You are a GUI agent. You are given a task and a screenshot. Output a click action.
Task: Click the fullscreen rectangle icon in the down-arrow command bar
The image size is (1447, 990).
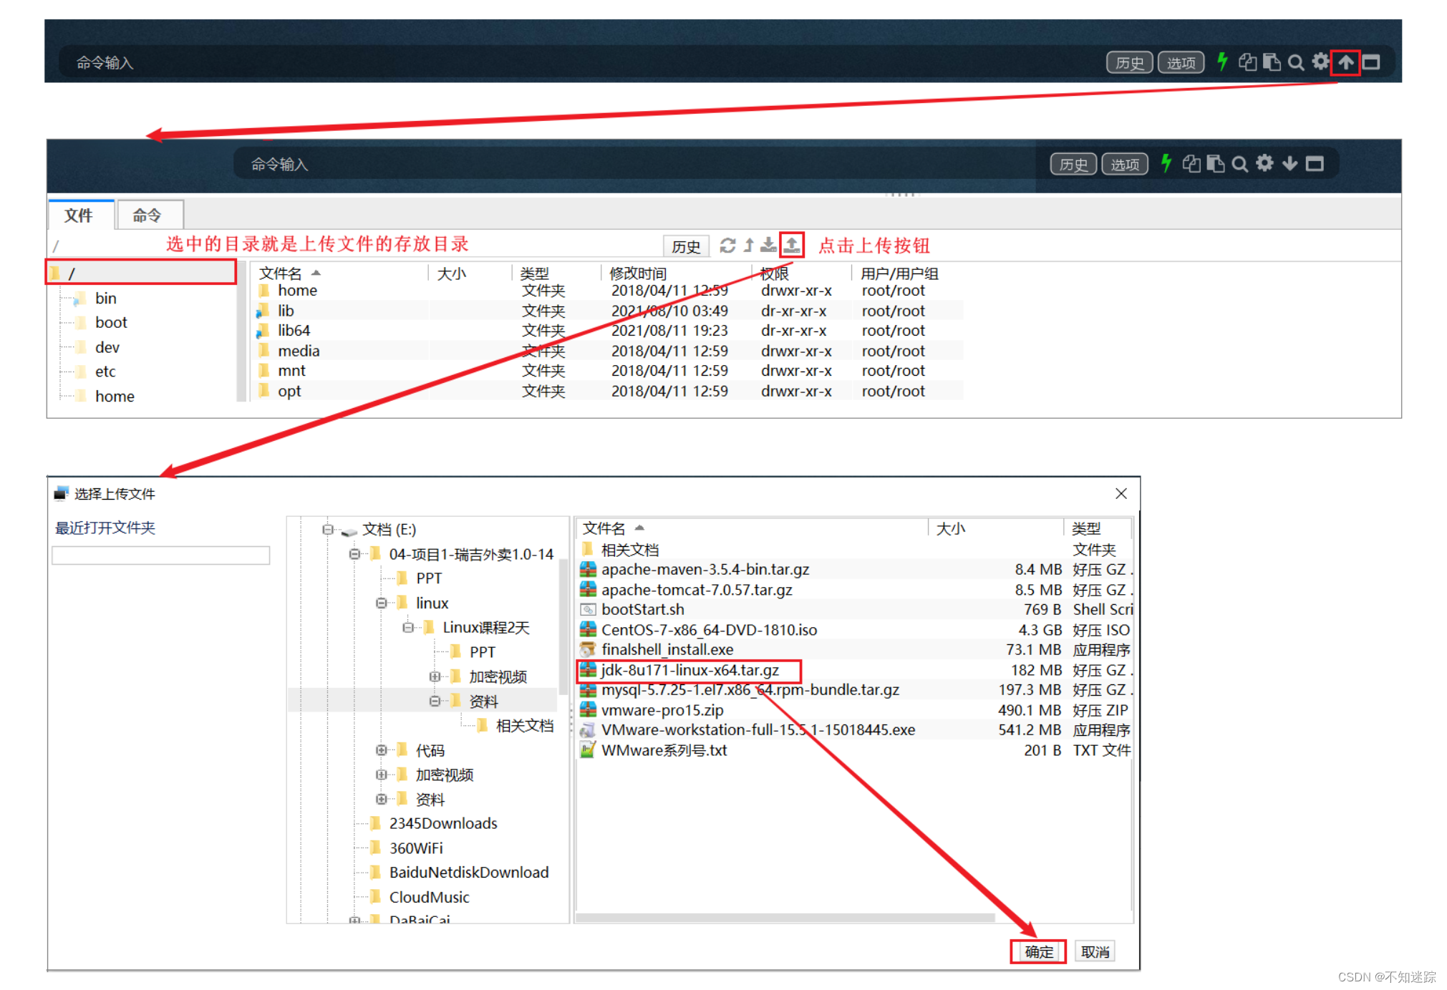point(1315,164)
